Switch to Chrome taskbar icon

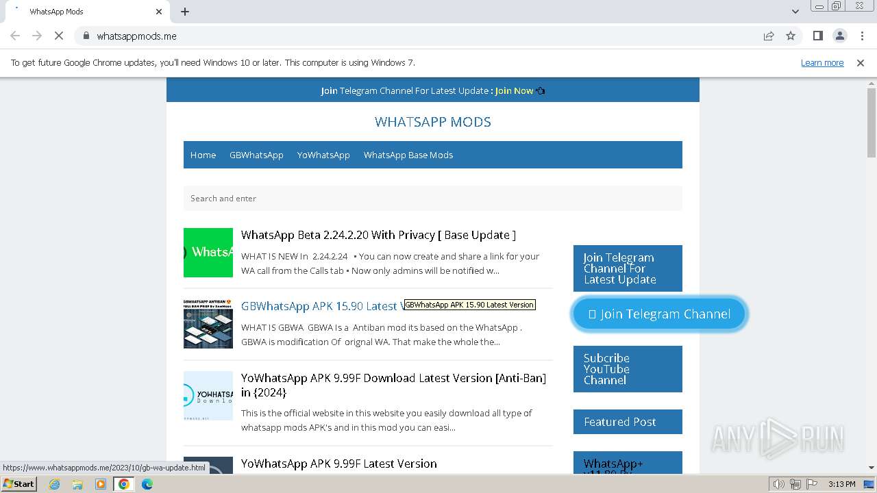(x=124, y=484)
